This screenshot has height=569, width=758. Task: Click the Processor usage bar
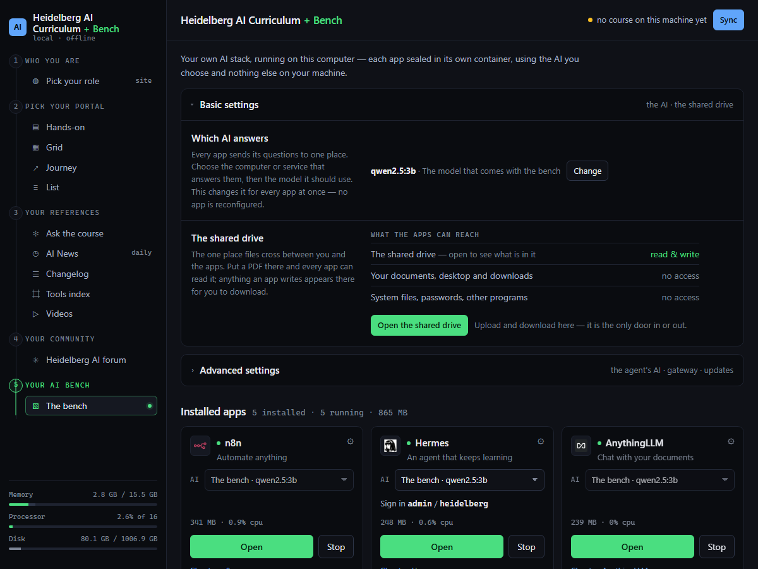pyautogui.click(x=83, y=527)
